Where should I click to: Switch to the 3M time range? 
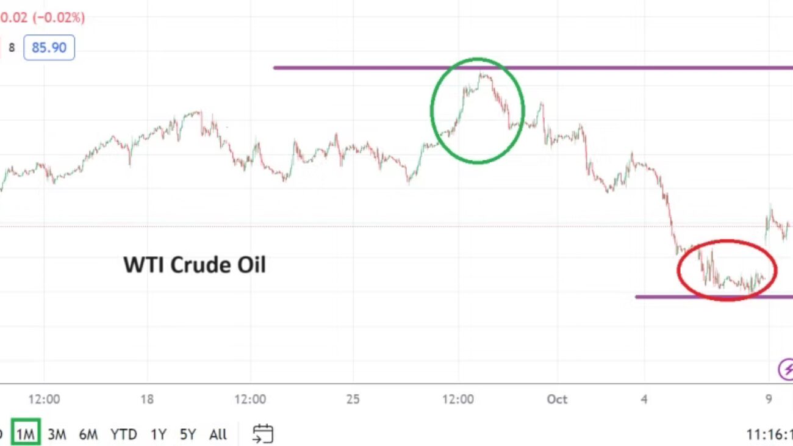tap(57, 434)
